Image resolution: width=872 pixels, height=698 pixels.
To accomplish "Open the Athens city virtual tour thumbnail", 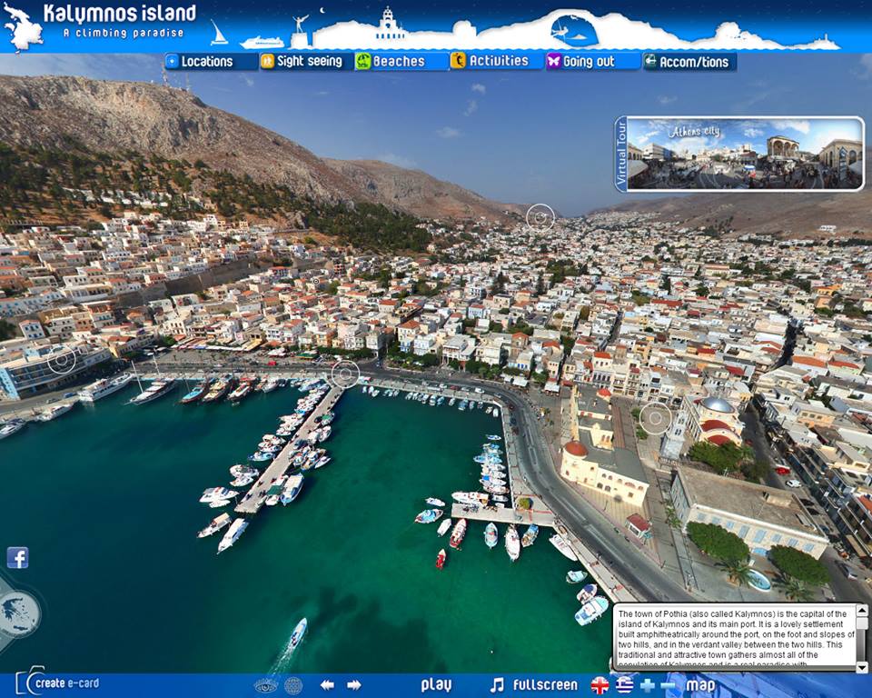I will (x=740, y=154).
